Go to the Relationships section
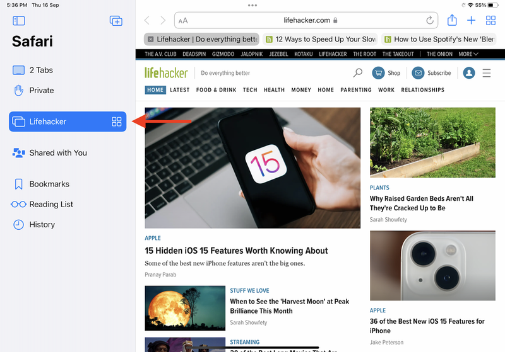 coord(422,90)
